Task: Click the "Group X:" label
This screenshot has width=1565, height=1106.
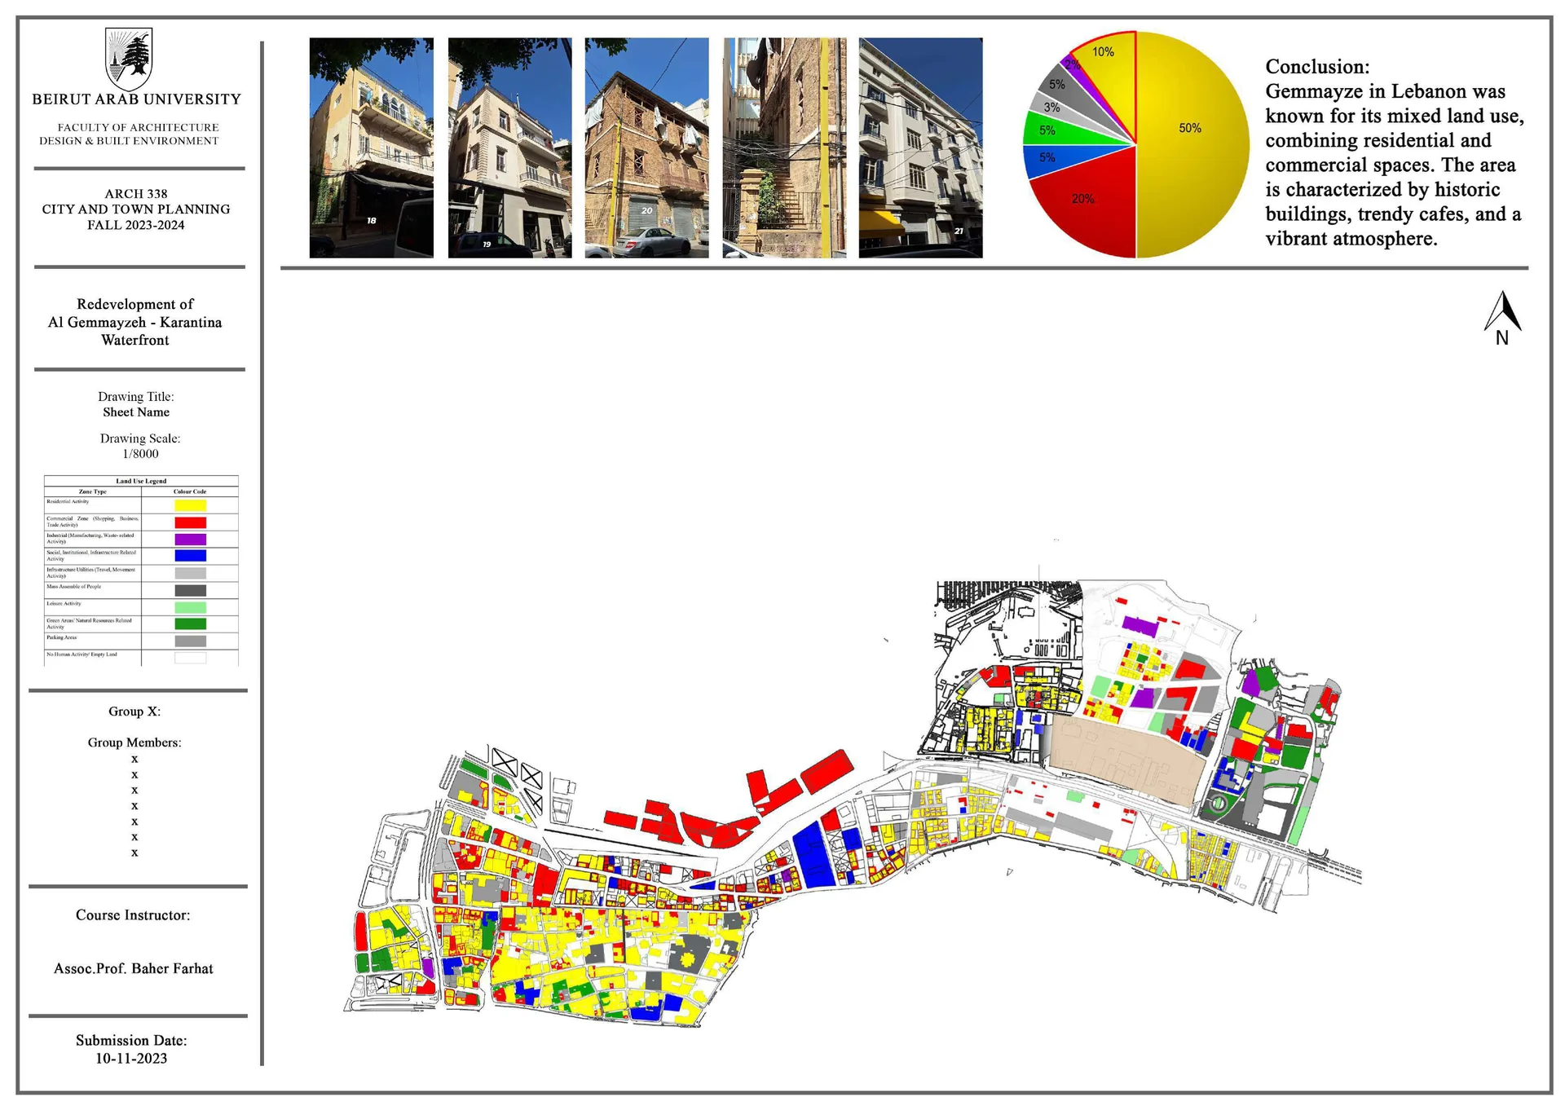Action: point(134,712)
